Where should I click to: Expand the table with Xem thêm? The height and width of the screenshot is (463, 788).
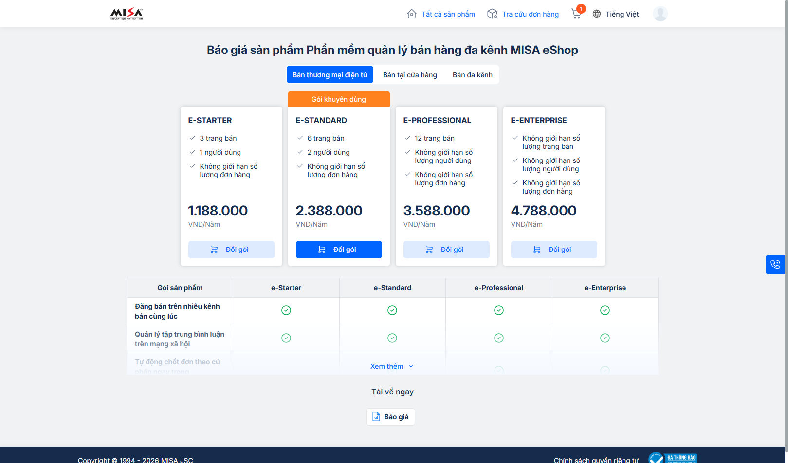pyautogui.click(x=387, y=366)
